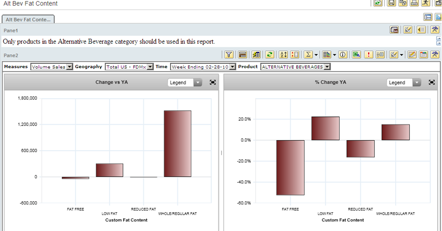Open the Geography Total US dropdown
Screen dimensions: 442x231
click(150, 67)
